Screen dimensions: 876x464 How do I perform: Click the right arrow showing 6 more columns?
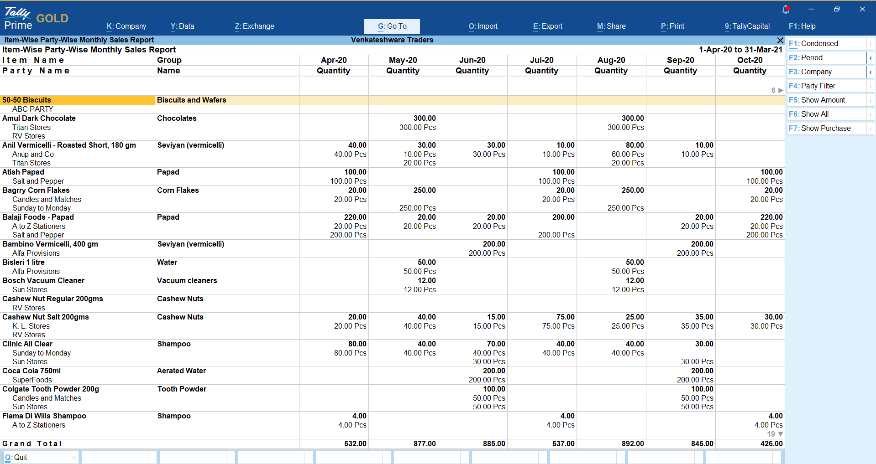(x=781, y=90)
